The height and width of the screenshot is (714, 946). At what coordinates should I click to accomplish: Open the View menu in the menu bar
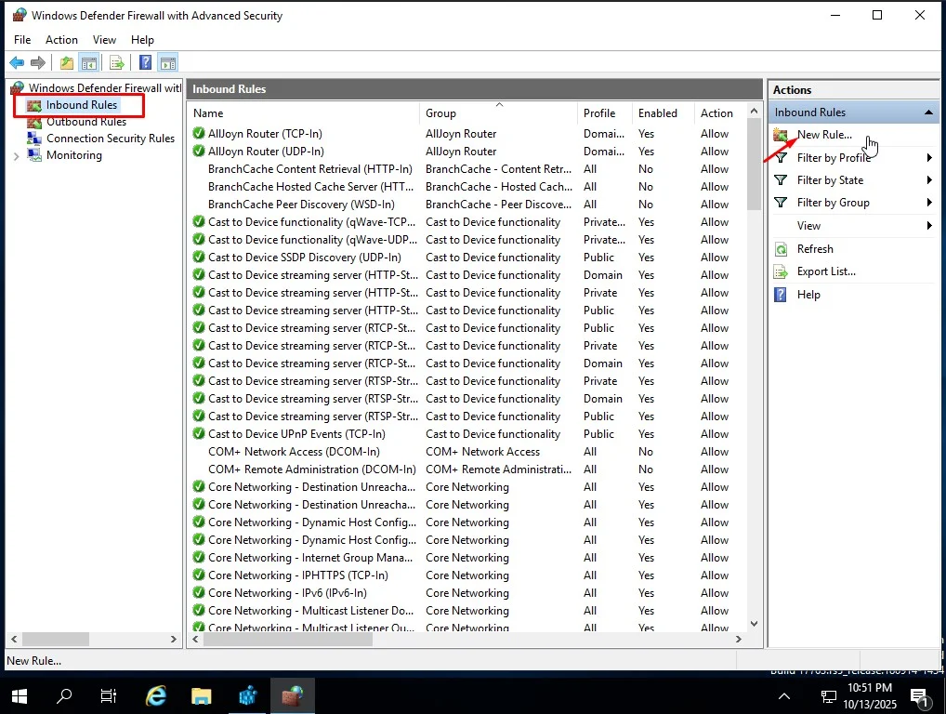[103, 40]
